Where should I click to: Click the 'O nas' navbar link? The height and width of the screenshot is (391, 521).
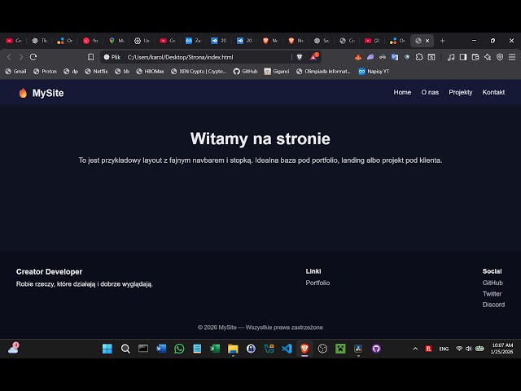[430, 92]
